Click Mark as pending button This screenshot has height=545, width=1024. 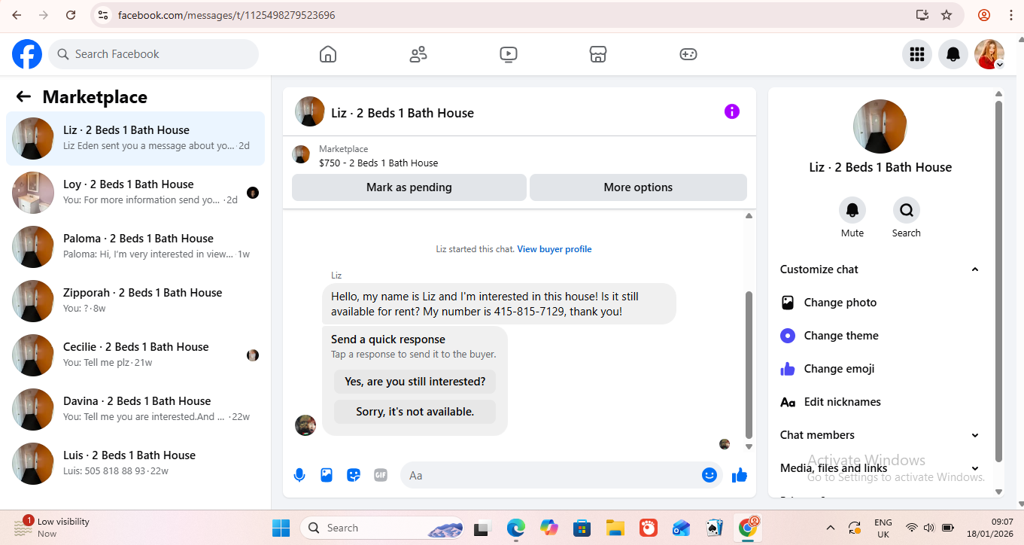coord(409,187)
